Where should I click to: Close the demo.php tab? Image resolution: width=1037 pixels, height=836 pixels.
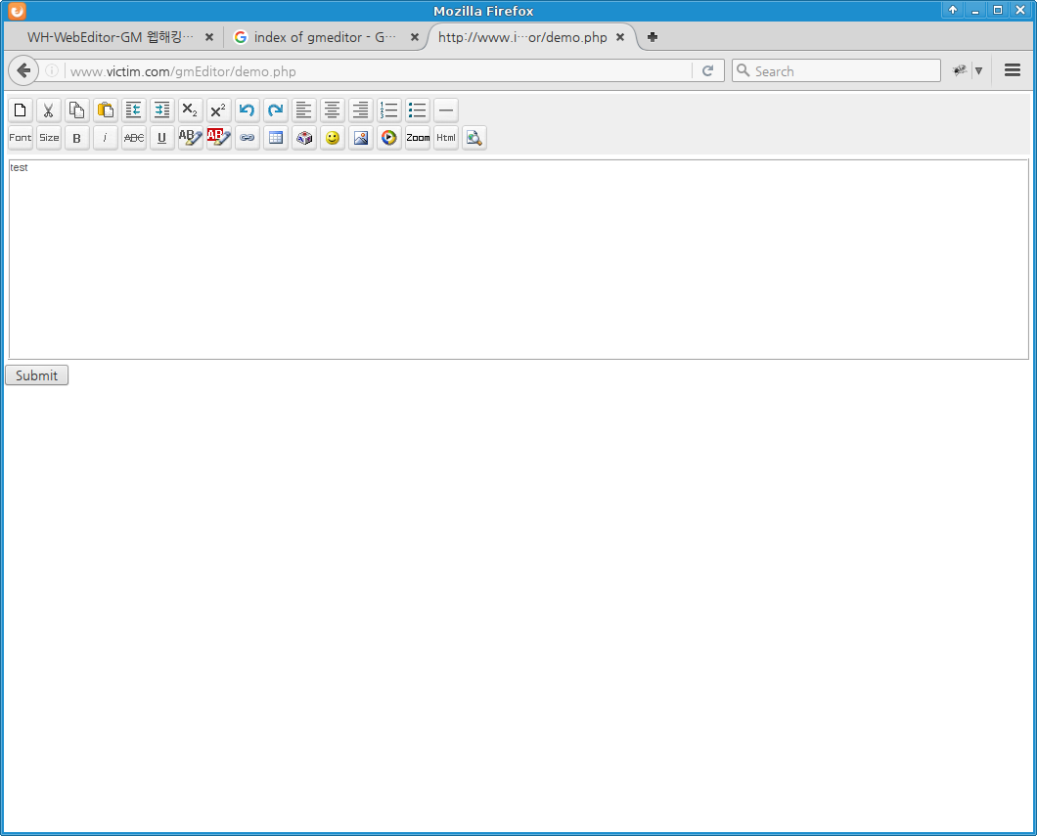(620, 37)
